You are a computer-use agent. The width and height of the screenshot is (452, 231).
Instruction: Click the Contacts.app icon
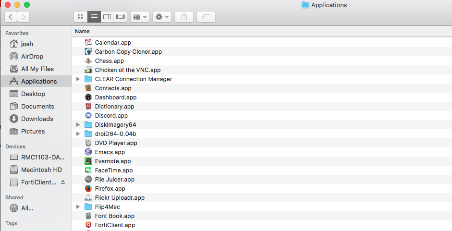[x=88, y=88]
